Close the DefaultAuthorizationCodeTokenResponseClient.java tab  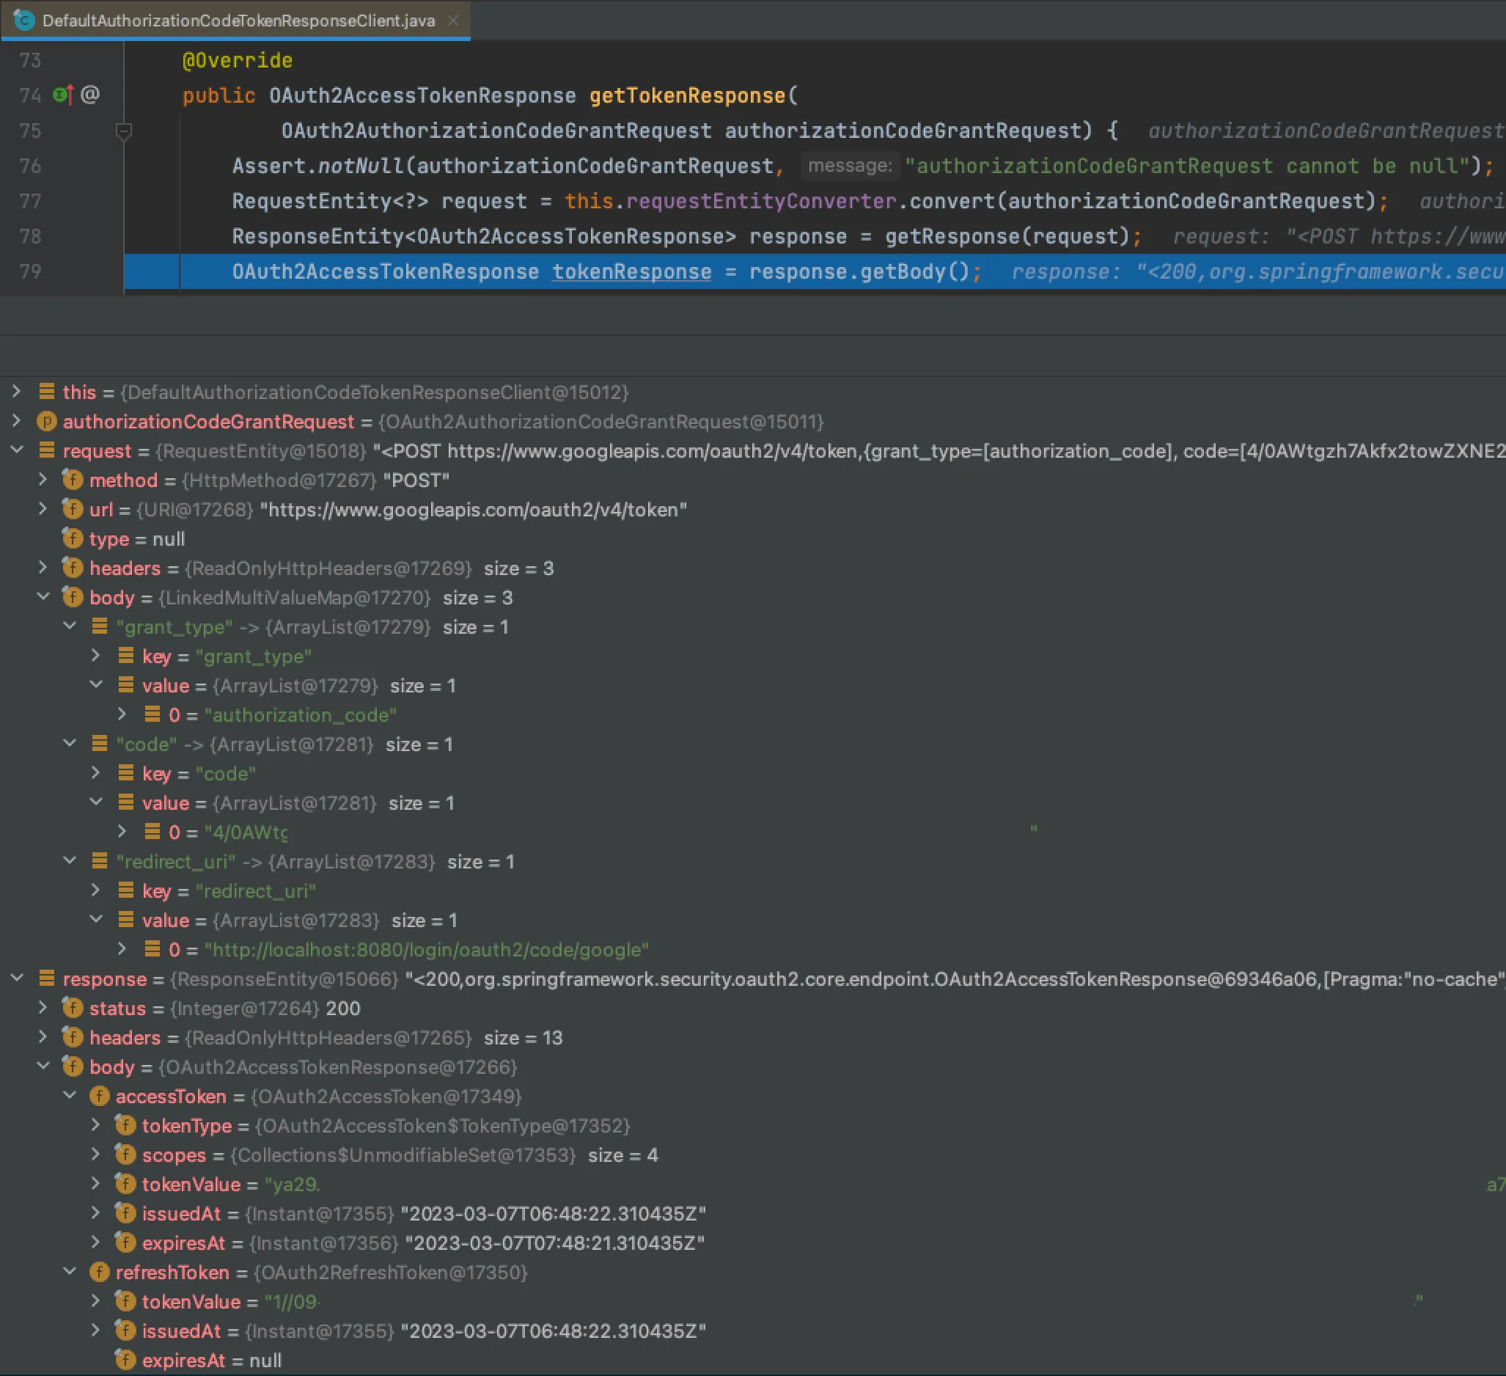pos(452,21)
